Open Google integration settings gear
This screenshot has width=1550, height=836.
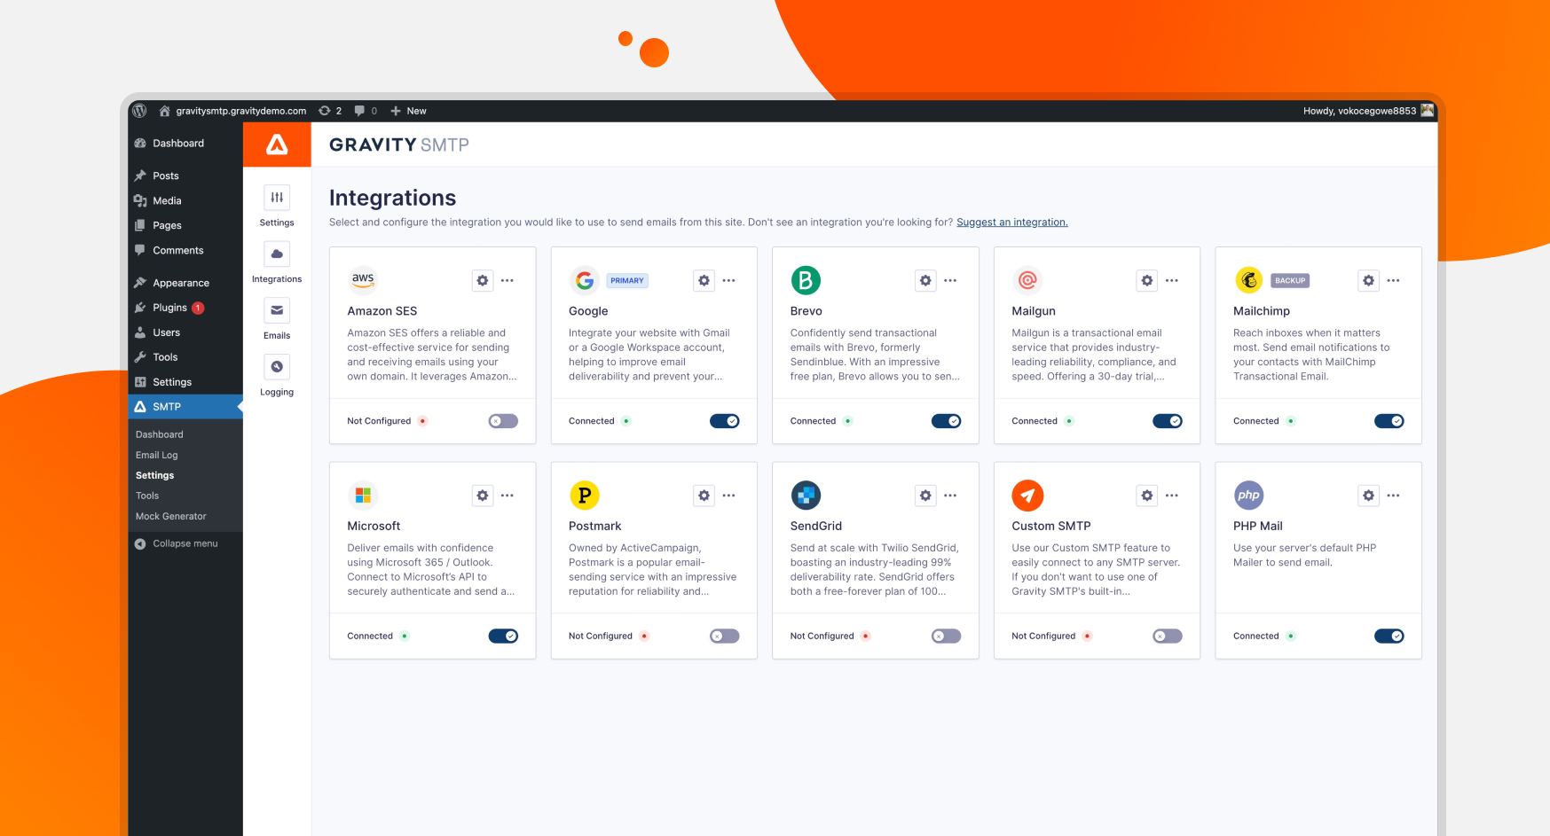coord(704,280)
